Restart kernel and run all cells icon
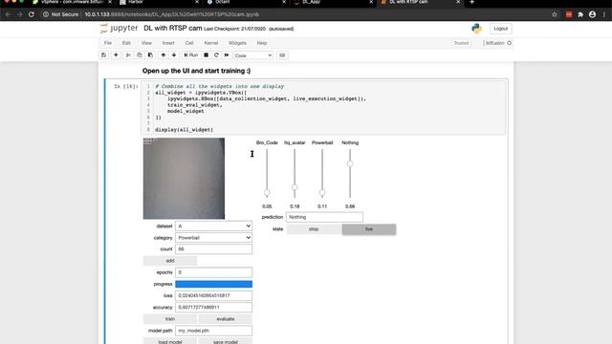612x344 pixels. [x=227, y=55]
